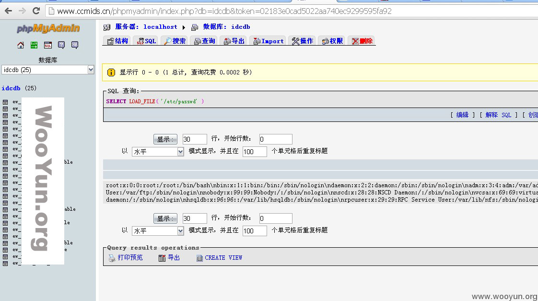Click the lower 显示 button

tap(165, 218)
